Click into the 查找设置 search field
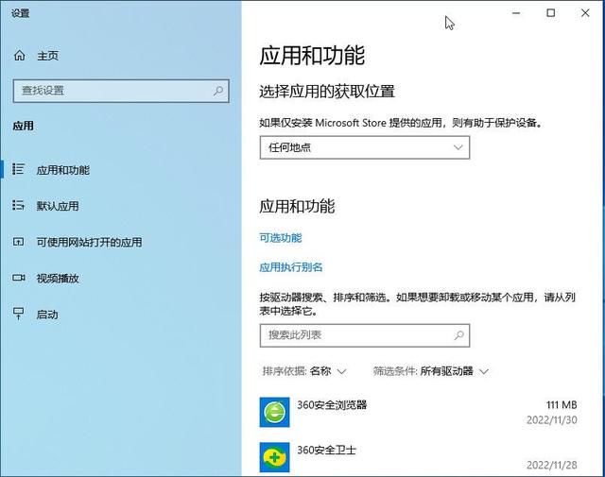The image size is (605, 477). (x=121, y=91)
